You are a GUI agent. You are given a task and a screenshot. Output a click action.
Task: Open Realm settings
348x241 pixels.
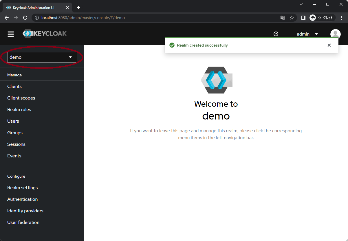[x=23, y=188]
